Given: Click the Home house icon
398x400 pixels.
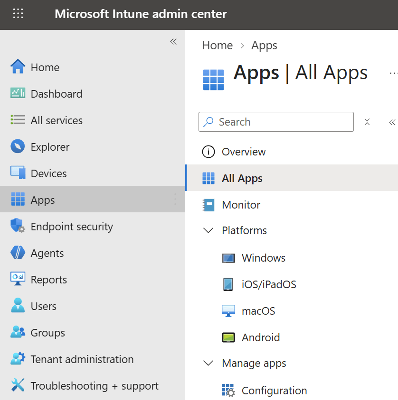Looking at the screenshot, I should click(18, 66).
